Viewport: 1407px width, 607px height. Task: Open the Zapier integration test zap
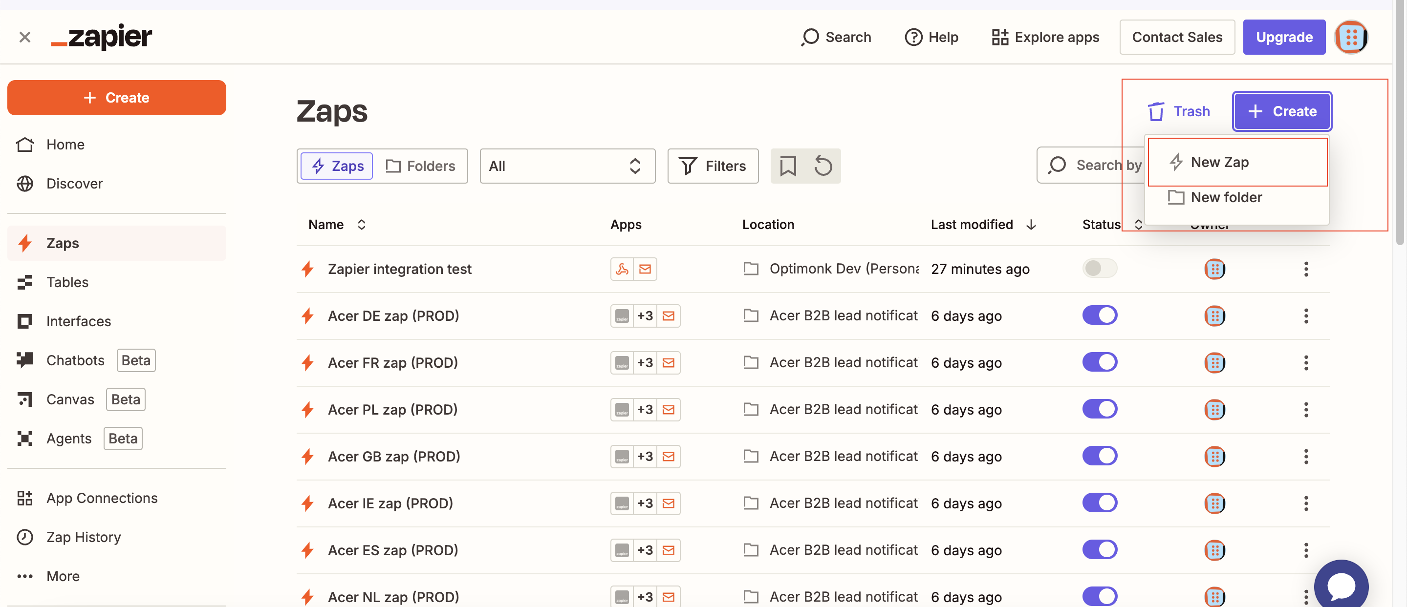point(399,269)
